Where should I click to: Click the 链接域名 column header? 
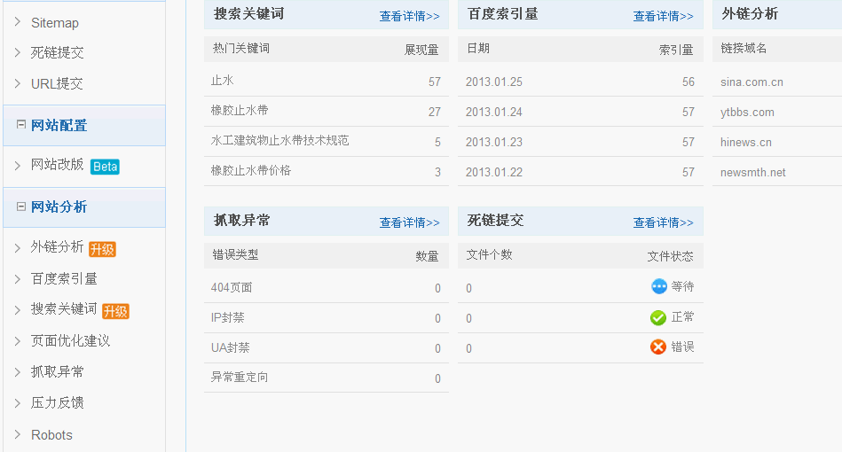(744, 48)
